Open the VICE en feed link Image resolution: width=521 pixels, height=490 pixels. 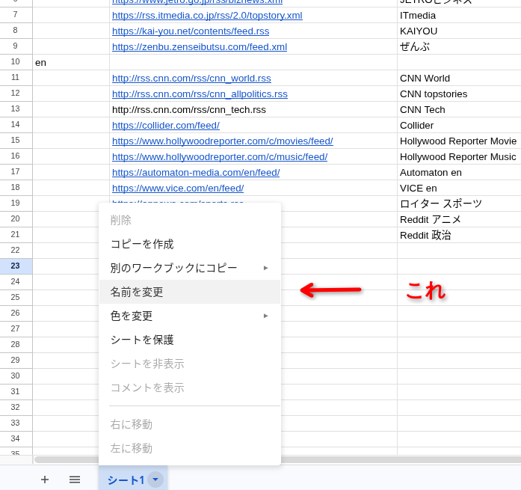[178, 189]
